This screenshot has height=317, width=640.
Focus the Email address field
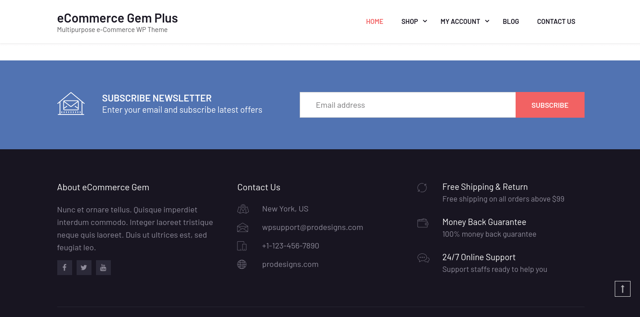pyautogui.click(x=407, y=105)
